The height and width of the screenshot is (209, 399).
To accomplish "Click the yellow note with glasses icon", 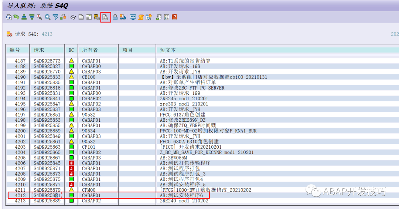I will click(97, 17).
